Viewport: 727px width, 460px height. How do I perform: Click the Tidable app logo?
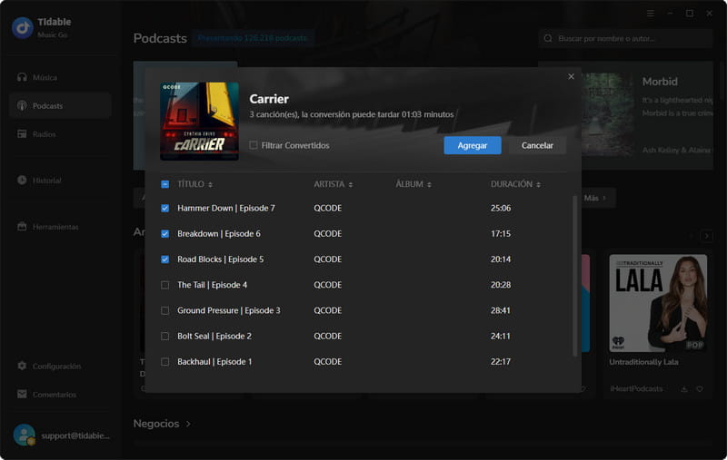tap(22, 28)
